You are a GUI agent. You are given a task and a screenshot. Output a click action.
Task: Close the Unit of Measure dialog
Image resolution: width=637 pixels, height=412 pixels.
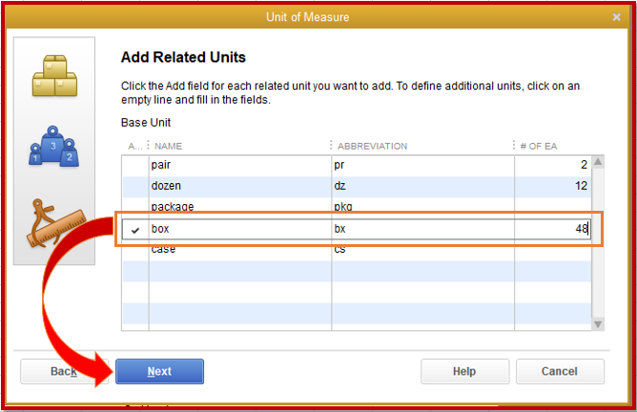[616, 17]
